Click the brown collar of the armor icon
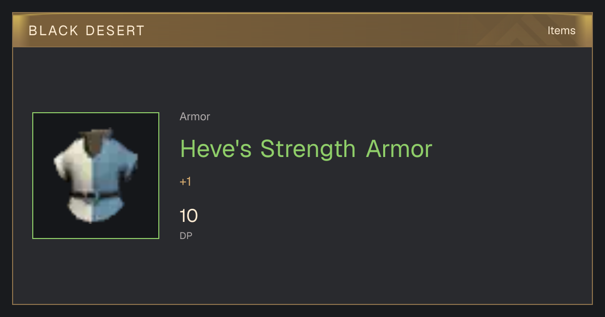This screenshot has width=605, height=317. [x=95, y=141]
